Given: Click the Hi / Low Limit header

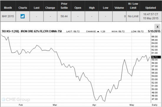Looking at the screenshot, I should [x=133, y=6].
